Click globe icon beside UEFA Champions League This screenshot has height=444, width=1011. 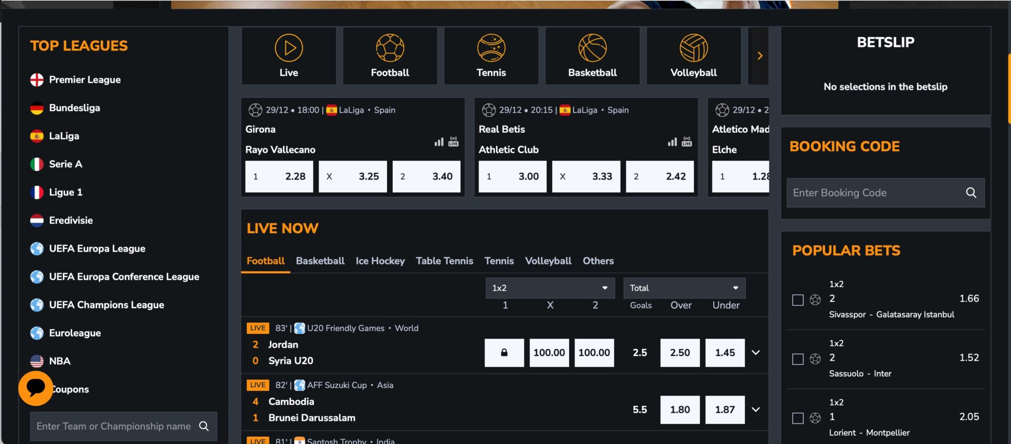(37, 305)
